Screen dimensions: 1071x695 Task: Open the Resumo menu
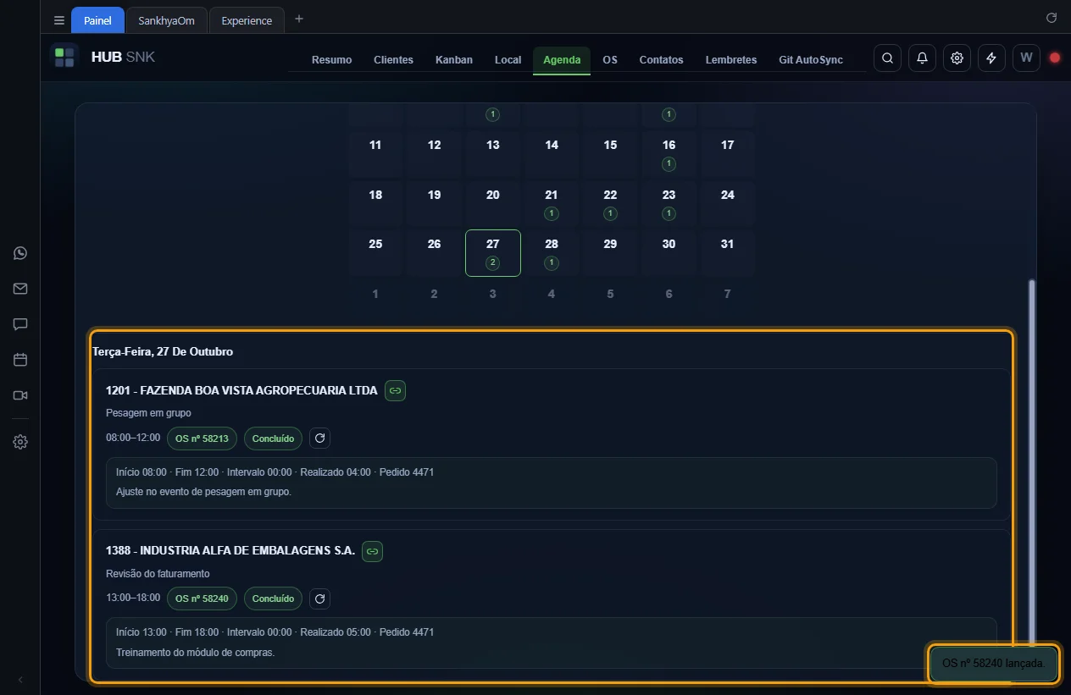331,59
